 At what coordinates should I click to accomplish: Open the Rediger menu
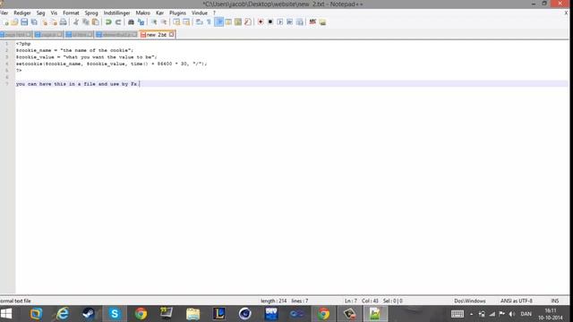(22, 13)
